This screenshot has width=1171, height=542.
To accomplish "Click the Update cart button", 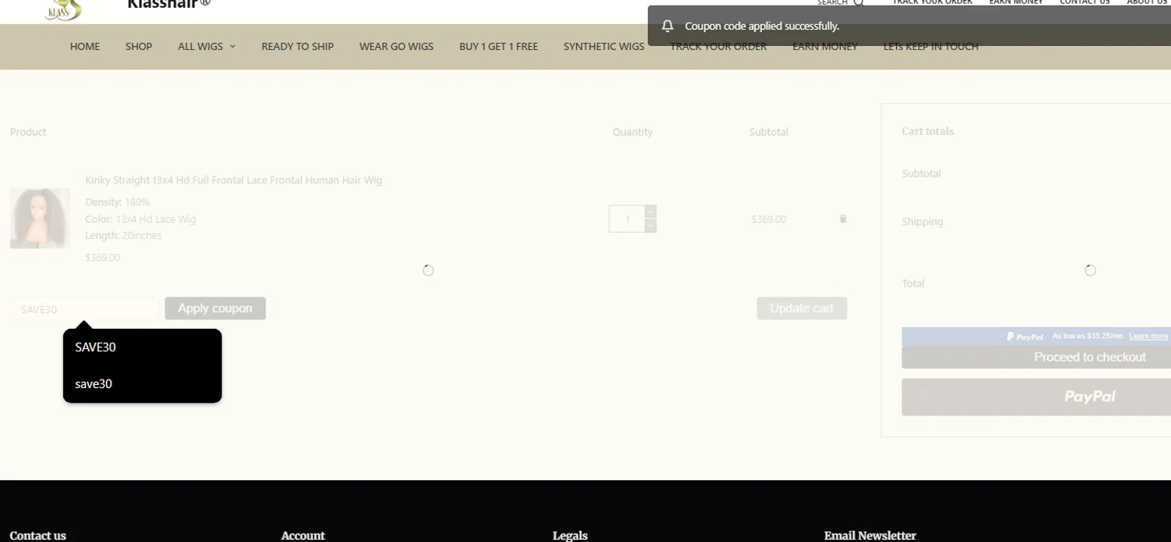I will [x=801, y=308].
